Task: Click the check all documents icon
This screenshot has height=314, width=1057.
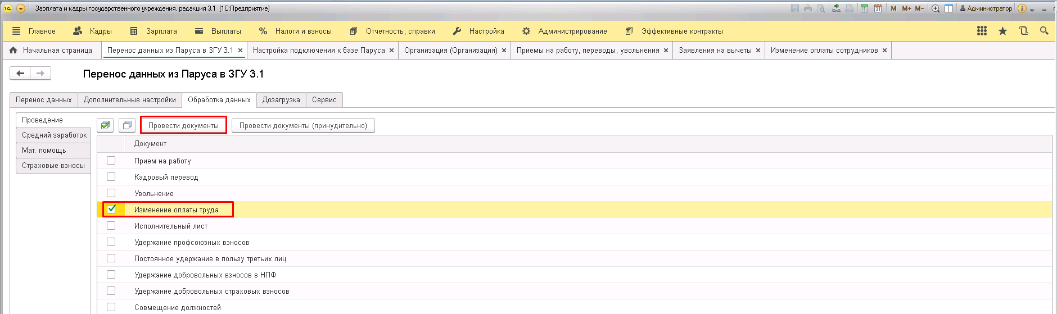Action: click(x=105, y=125)
